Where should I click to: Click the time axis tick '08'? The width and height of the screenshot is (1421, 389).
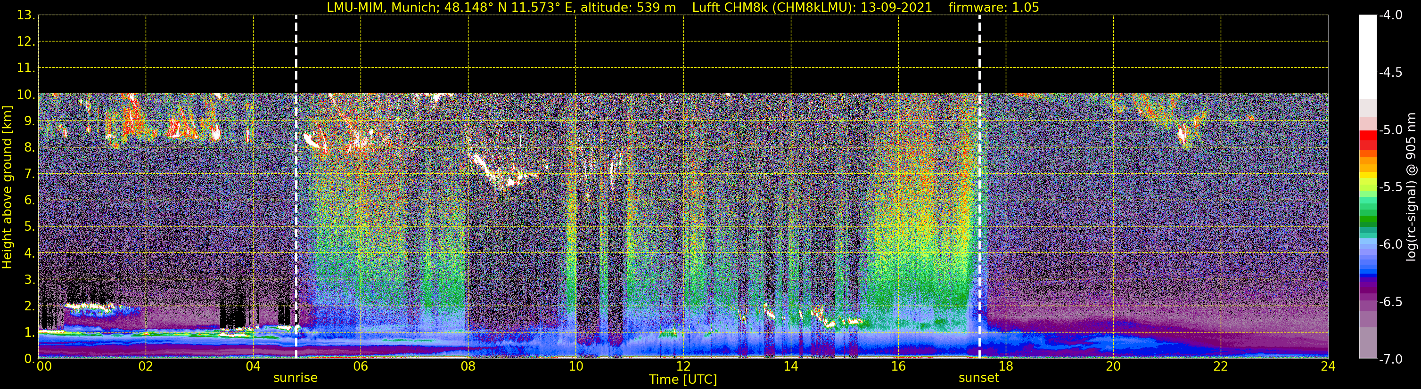pos(468,366)
